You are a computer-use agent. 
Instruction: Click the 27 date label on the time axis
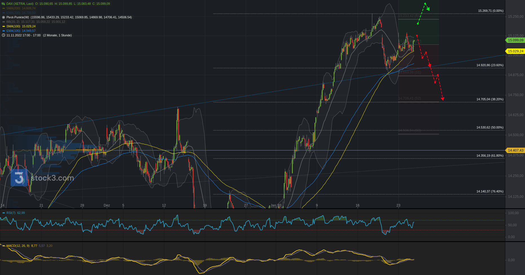click(x=246, y=205)
